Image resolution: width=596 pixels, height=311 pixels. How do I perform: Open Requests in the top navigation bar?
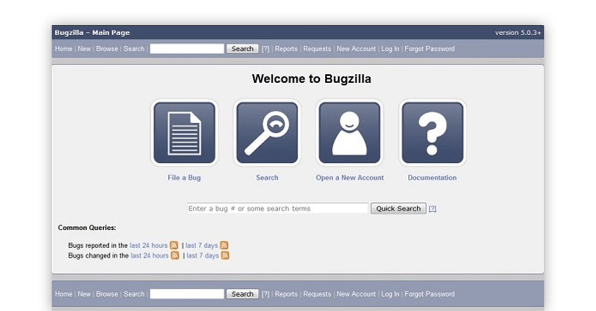(317, 49)
